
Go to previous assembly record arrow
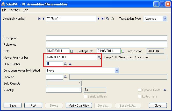[x=44, y=19]
